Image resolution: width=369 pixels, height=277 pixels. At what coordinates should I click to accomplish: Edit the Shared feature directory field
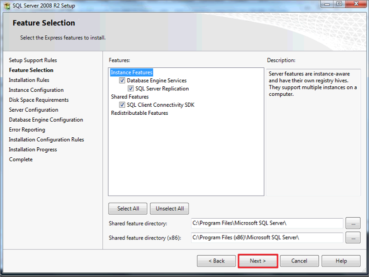coord(267,223)
